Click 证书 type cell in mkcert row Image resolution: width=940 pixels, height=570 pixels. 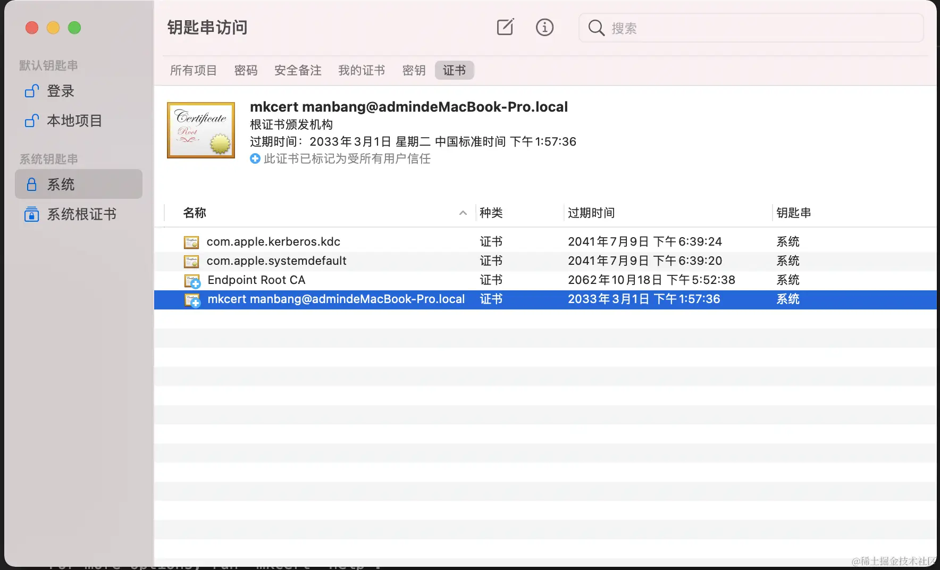click(491, 299)
